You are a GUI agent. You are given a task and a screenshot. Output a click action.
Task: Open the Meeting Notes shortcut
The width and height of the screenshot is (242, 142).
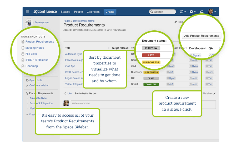pyautogui.click(x=34, y=48)
